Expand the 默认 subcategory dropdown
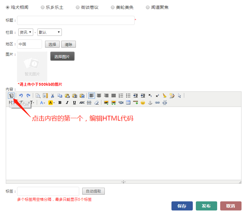This screenshot has height=212, width=247. coord(49,32)
